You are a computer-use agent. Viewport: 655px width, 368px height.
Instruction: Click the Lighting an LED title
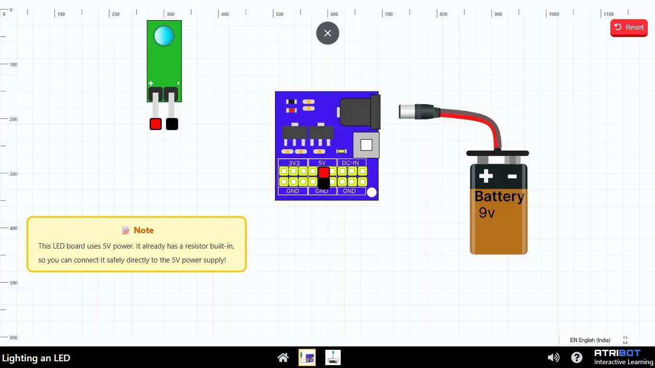pyautogui.click(x=36, y=358)
